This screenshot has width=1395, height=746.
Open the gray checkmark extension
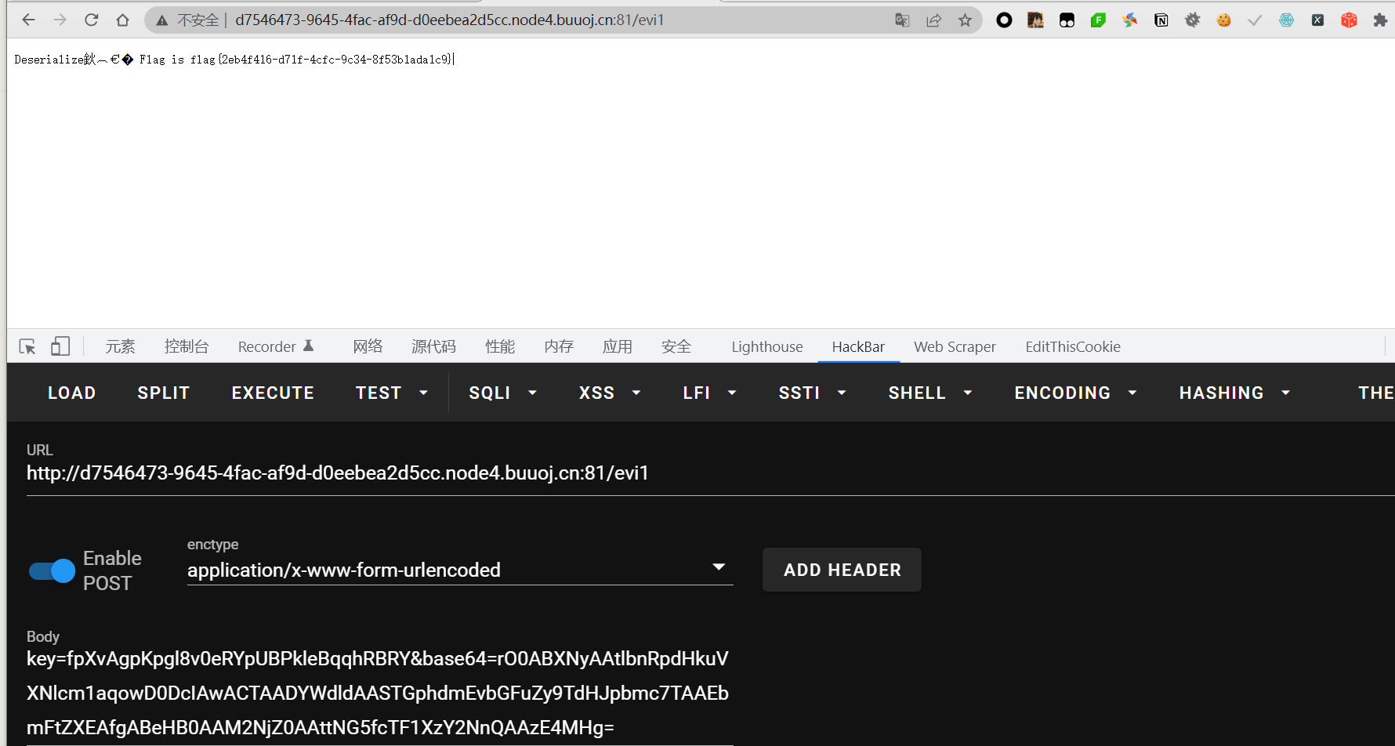pyautogui.click(x=1255, y=20)
